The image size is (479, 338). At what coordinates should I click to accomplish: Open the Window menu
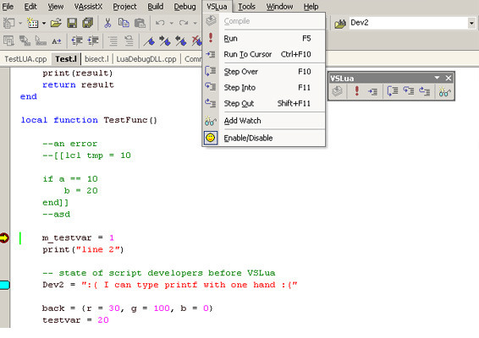tap(279, 7)
